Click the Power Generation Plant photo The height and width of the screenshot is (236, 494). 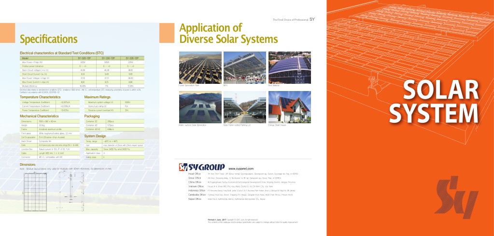point(200,67)
